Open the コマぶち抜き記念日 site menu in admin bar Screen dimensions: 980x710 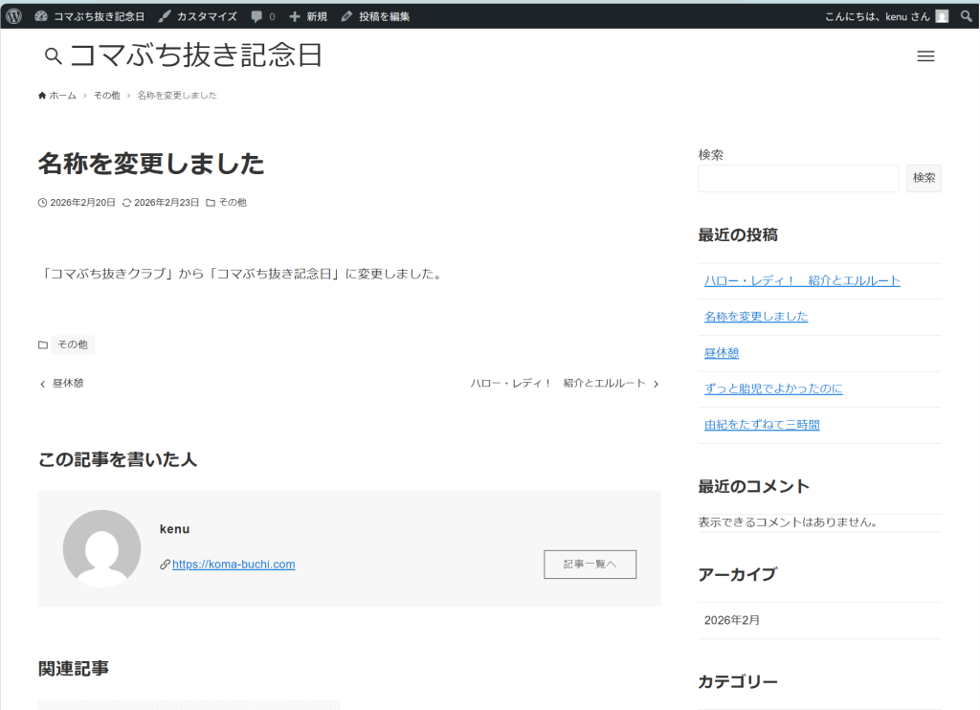click(x=90, y=16)
